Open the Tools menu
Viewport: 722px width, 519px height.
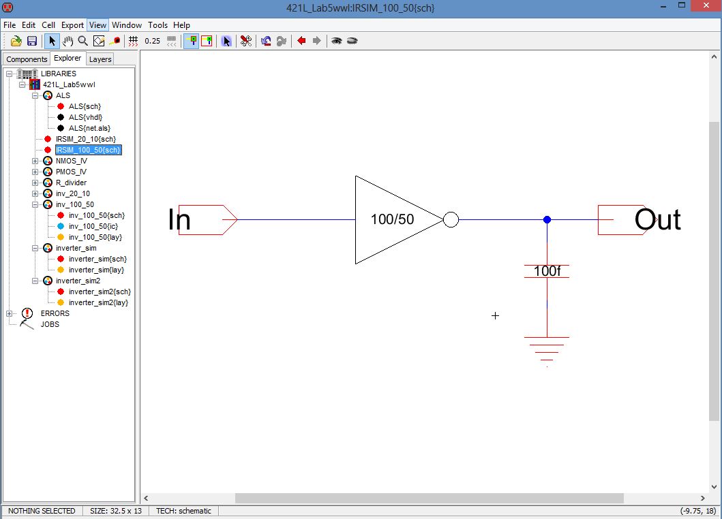[x=157, y=25]
